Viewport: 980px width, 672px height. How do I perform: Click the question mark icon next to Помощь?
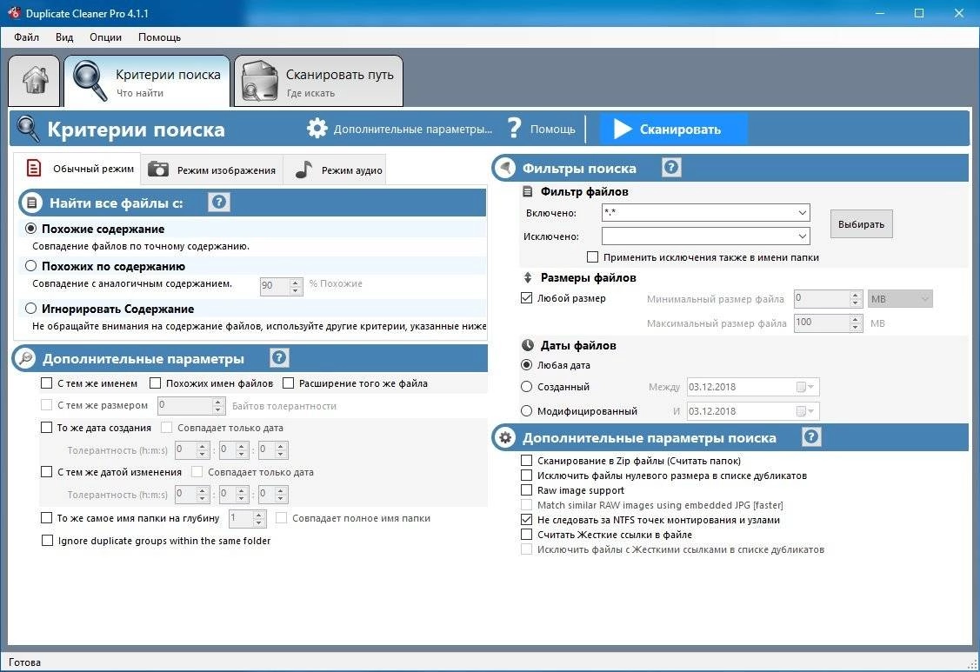pos(514,128)
